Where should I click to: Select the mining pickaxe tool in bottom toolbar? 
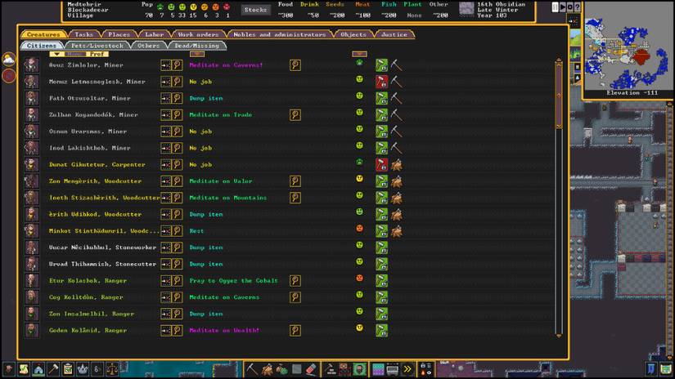pos(252,369)
